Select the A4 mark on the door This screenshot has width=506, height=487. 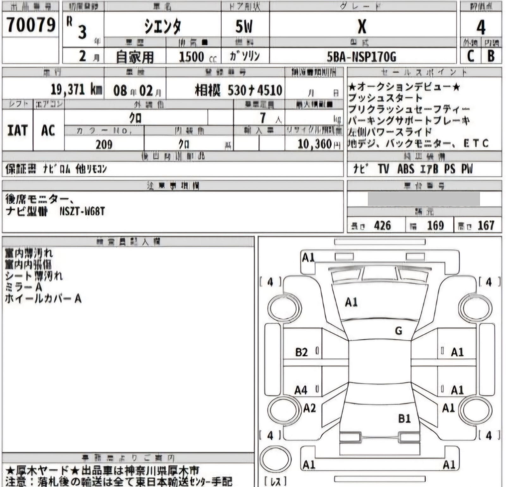301,390
